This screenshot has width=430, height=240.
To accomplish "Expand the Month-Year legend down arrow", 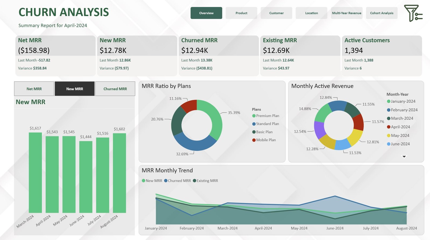I will pos(404,157).
